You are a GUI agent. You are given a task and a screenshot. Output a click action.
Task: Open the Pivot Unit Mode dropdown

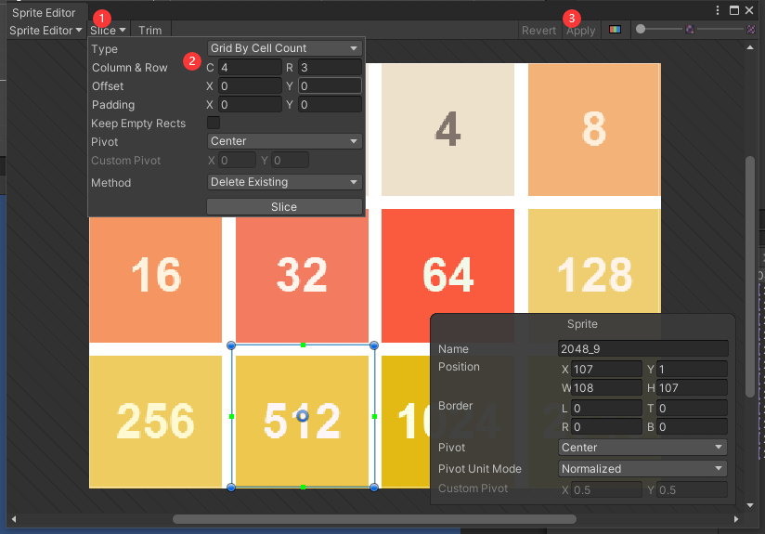click(642, 469)
